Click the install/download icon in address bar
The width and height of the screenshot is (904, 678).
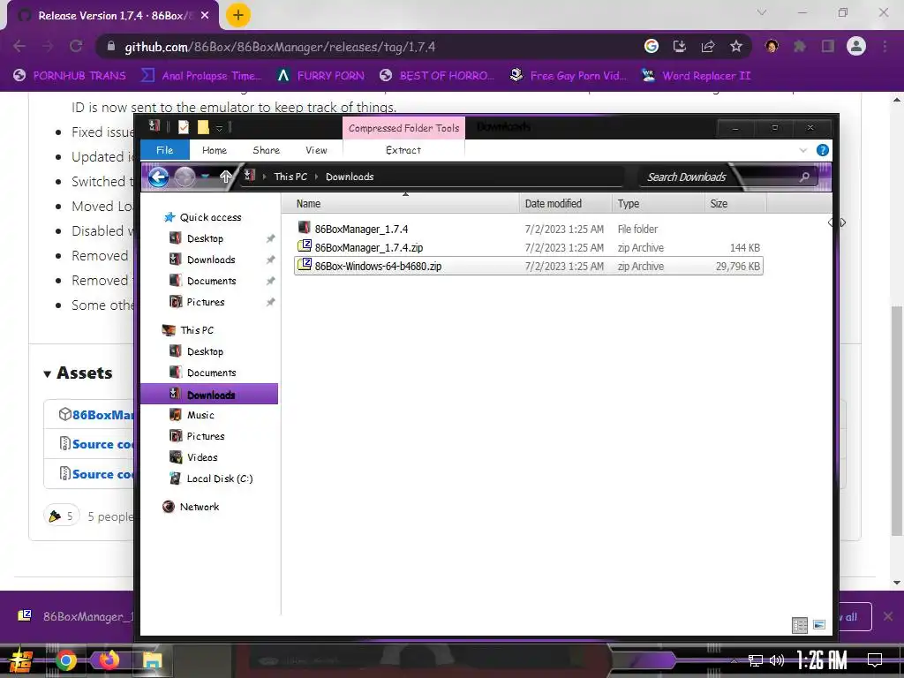680,46
